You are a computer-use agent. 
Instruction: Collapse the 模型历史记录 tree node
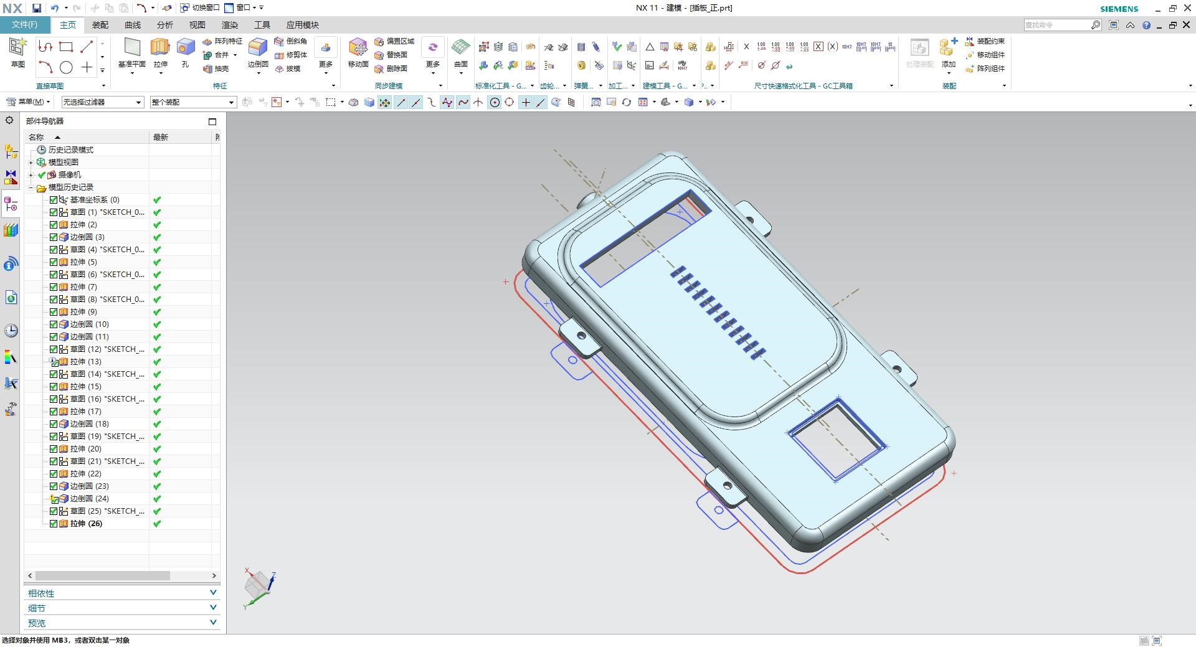pos(31,187)
